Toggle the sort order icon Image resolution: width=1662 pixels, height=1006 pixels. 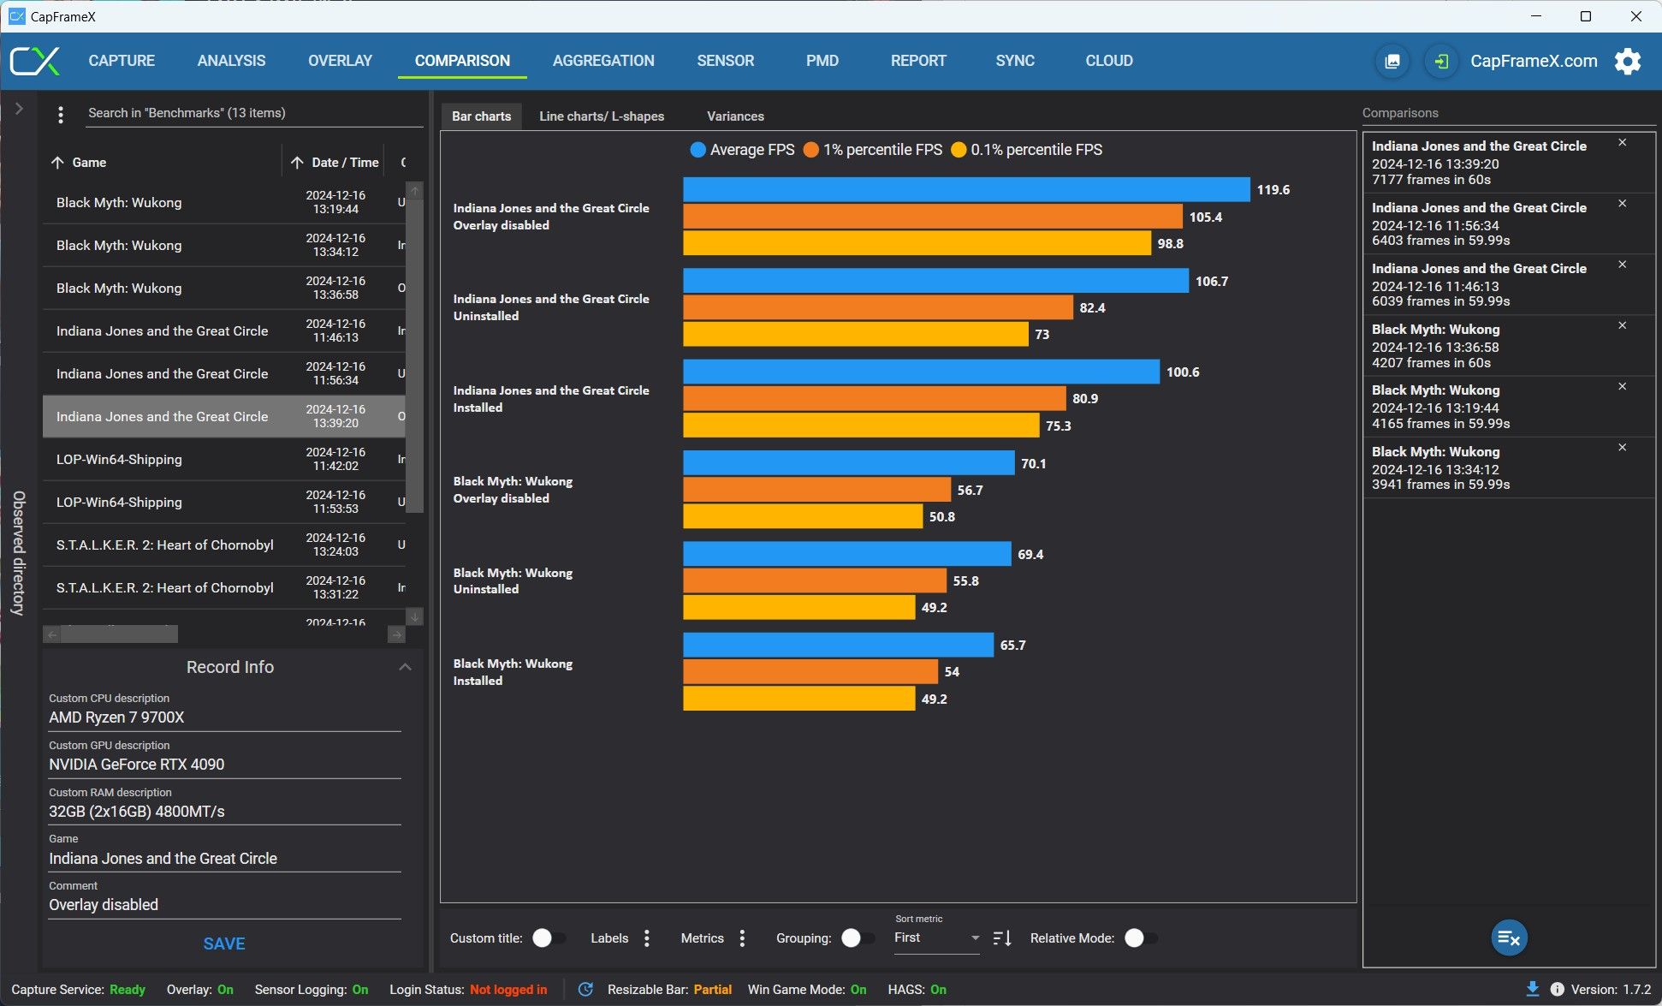(1002, 938)
